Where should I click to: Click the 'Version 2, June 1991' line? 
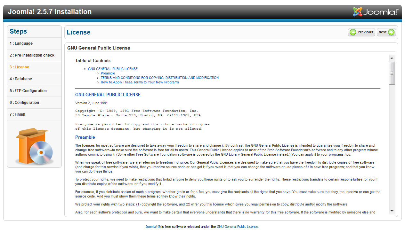tap(92, 103)
